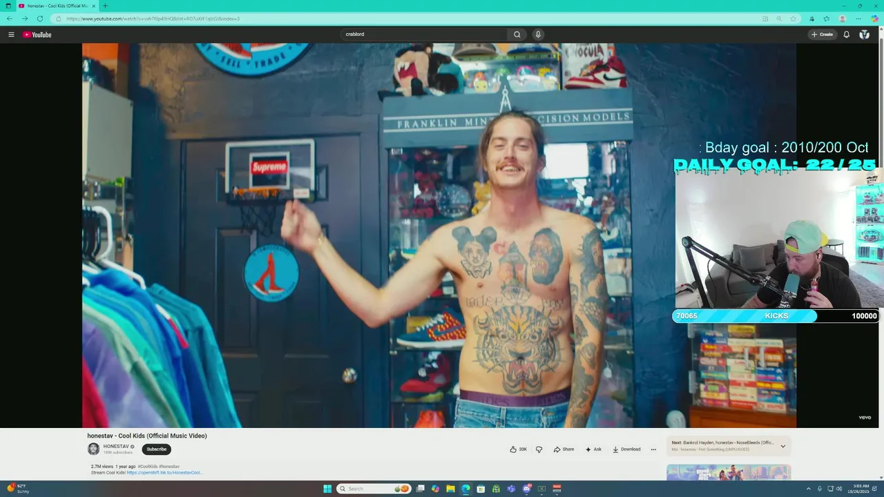Open the YouTube account avatar menu

[864, 35]
